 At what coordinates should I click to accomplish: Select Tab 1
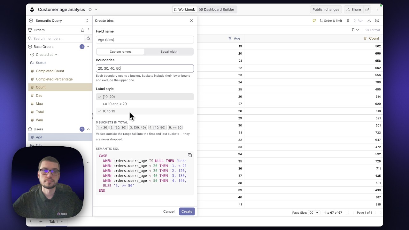tap(53, 222)
